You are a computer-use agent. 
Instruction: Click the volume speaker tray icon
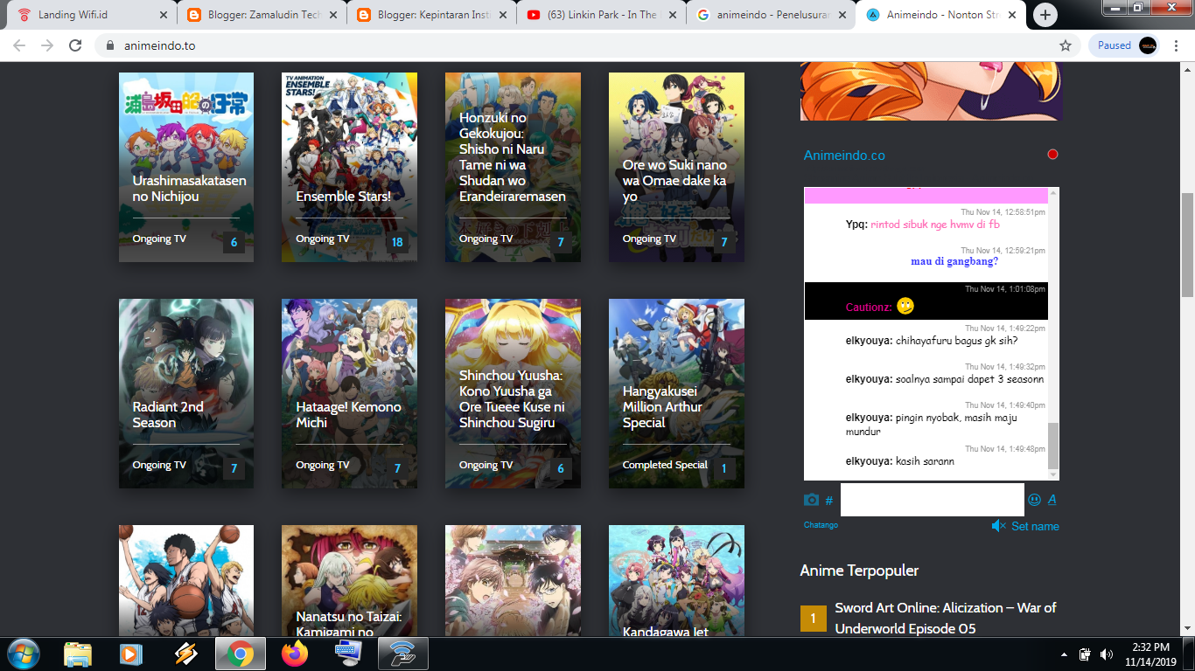coord(1106,654)
